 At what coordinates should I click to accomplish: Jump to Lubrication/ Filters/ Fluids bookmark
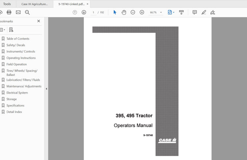pos(23,80)
